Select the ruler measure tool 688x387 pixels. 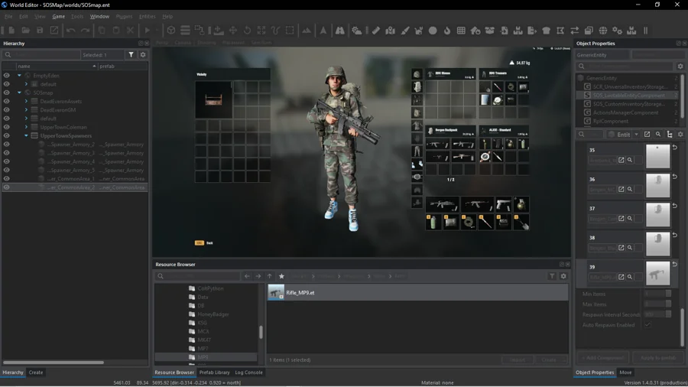(x=376, y=31)
